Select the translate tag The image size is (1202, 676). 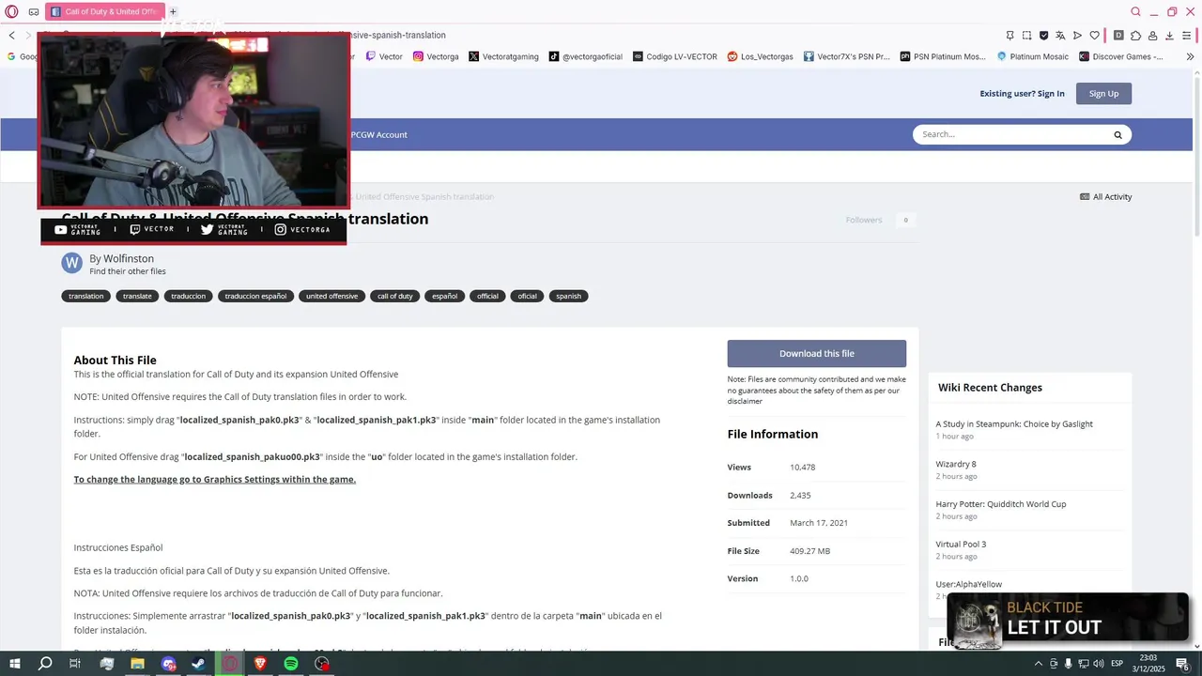pyautogui.click(x=137, y=296)
